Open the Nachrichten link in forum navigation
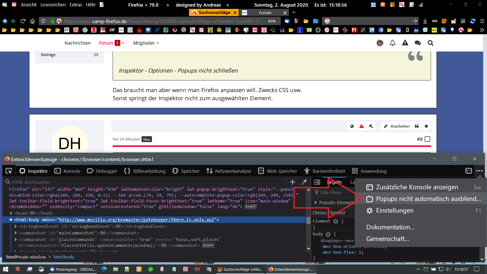Viewport: 487px width, 274px height. [77, 43]
